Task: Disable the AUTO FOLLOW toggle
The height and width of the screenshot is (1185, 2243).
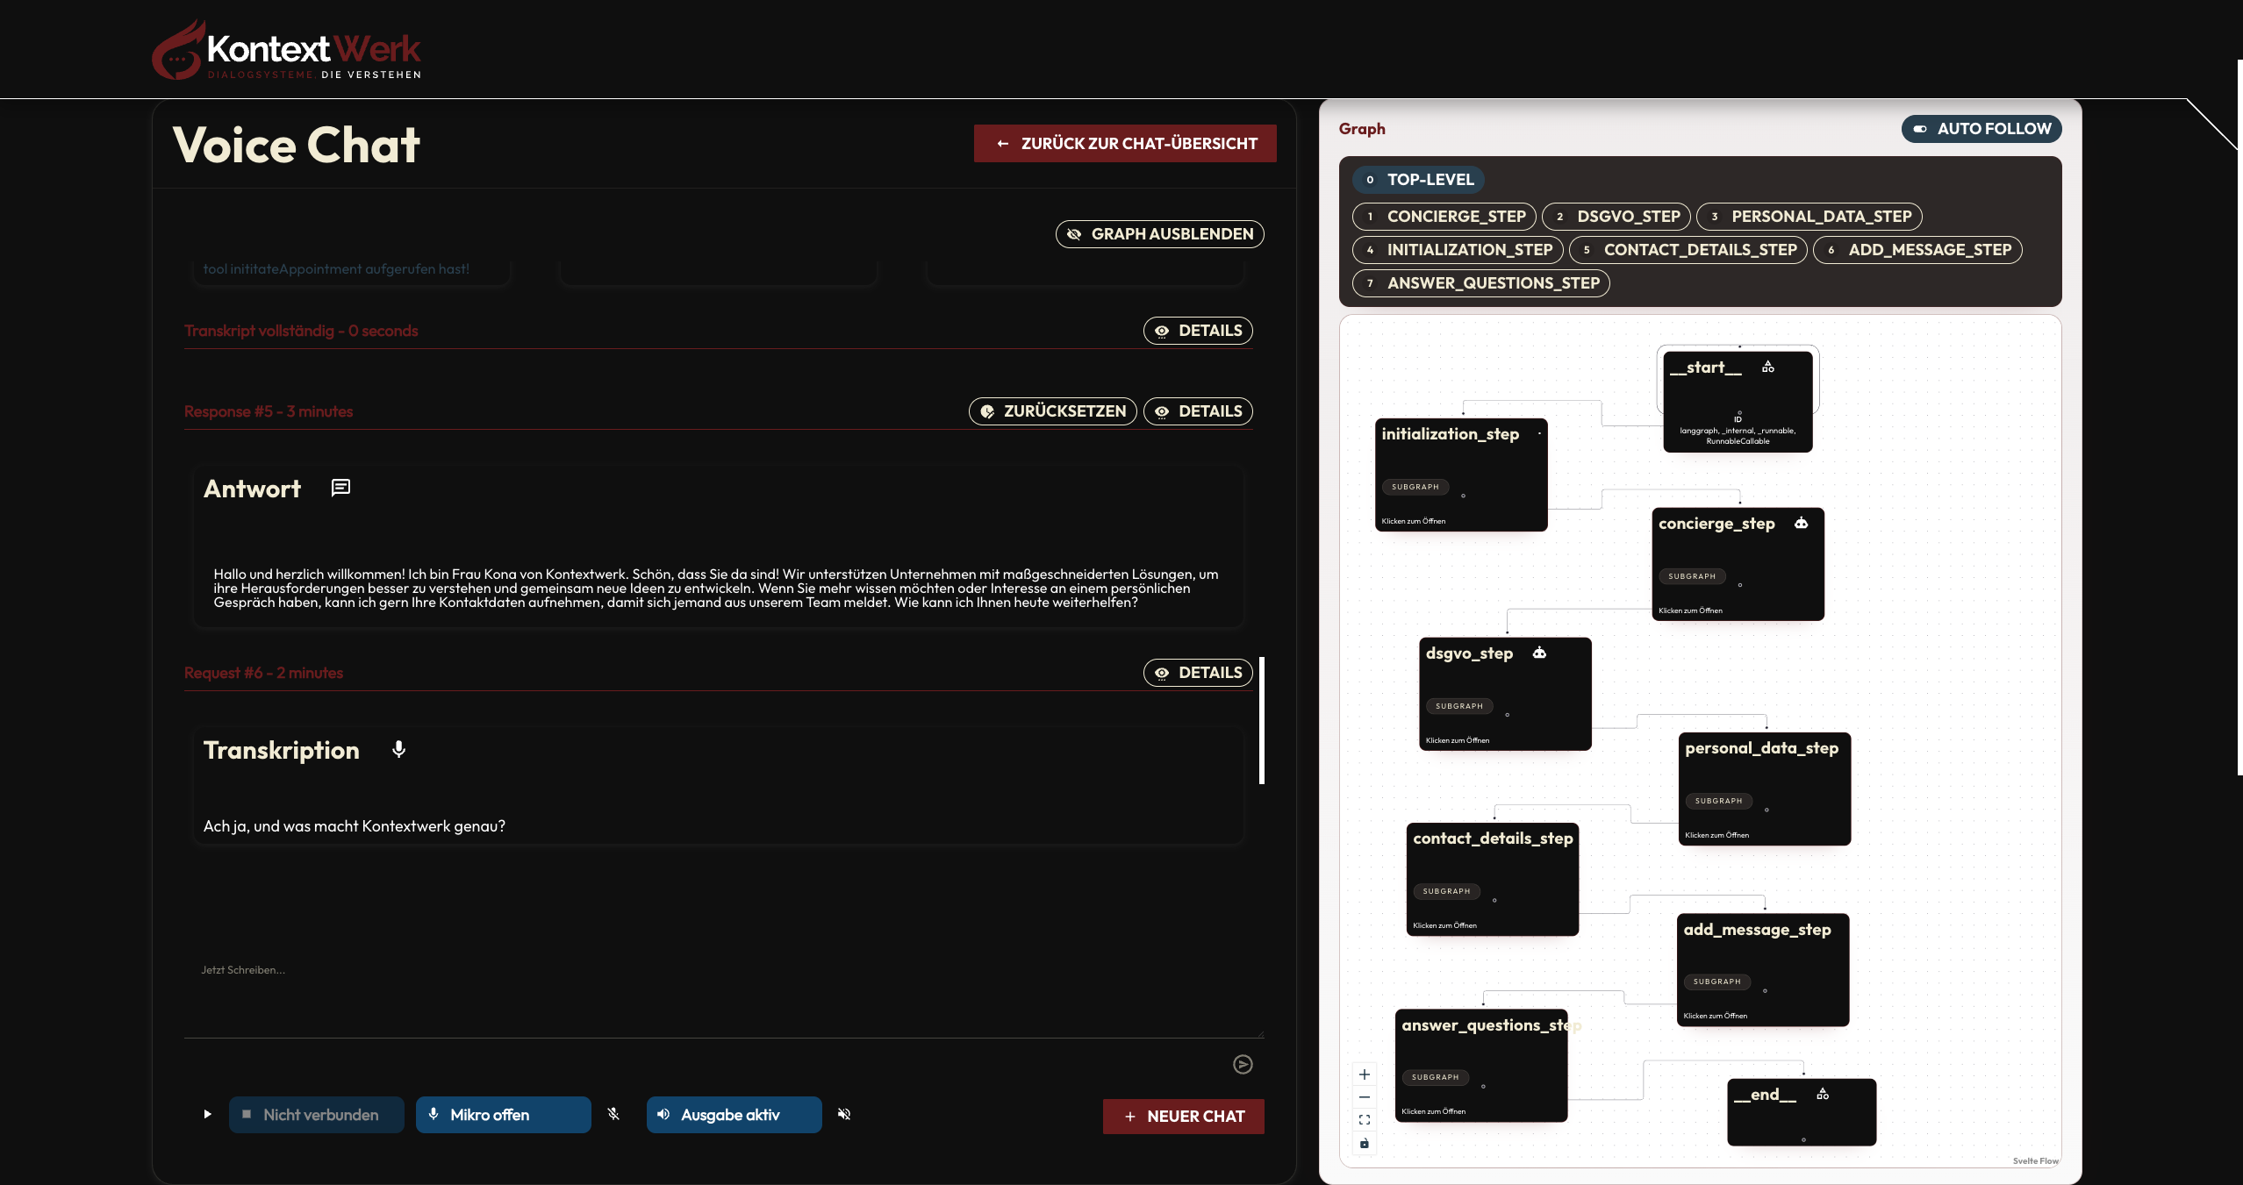Action: pyautogui.click(x=1981, y=128)
